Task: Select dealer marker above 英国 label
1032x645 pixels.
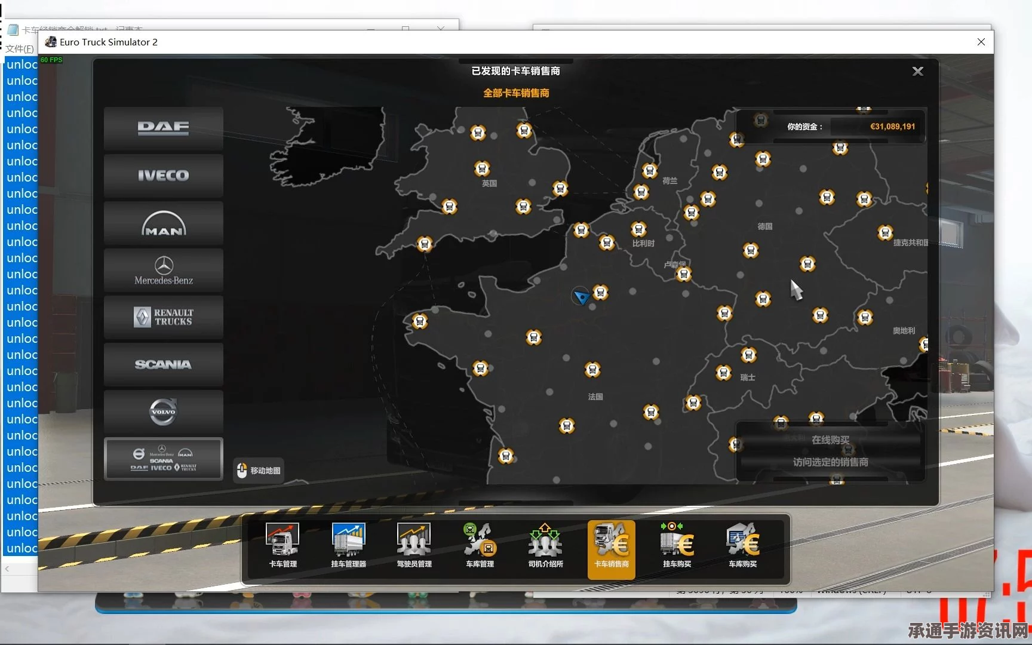Action: pos(482,169)
